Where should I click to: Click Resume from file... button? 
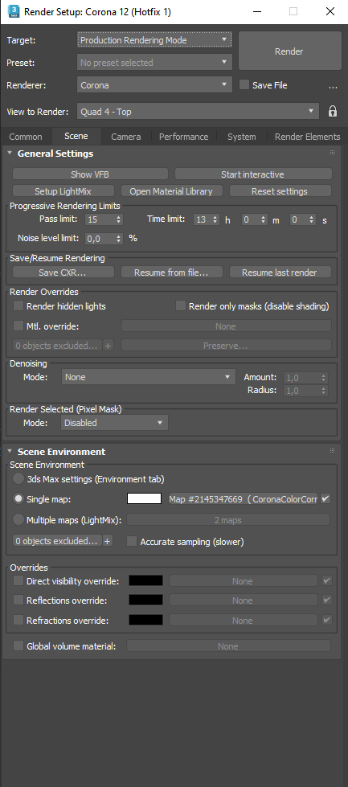tap(171, 273)
